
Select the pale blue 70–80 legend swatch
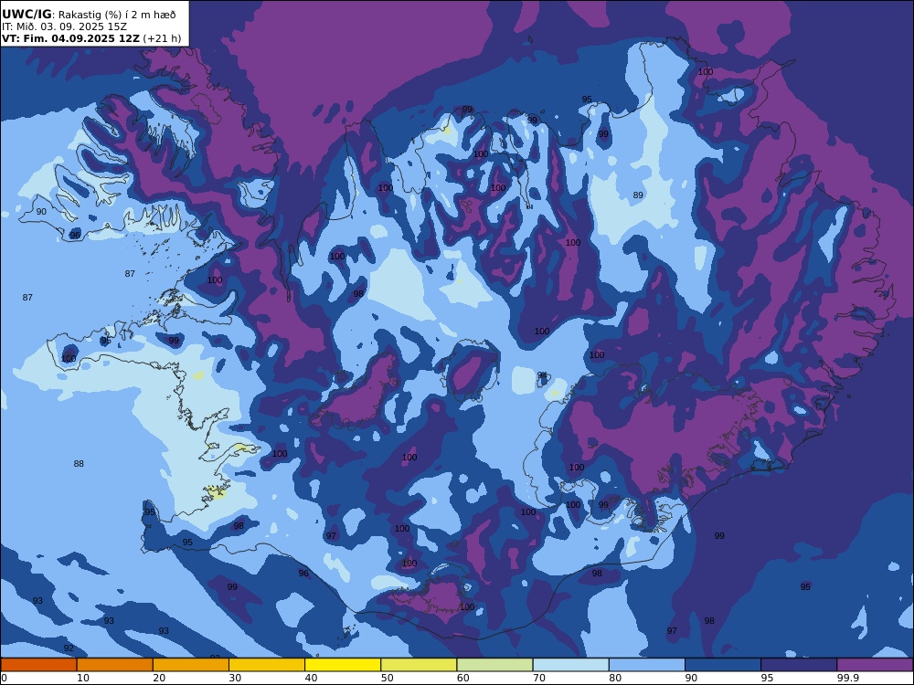pyautogui.click(x=570, y=665)
